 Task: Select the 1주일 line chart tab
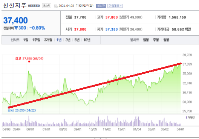[x=36, y=40]
